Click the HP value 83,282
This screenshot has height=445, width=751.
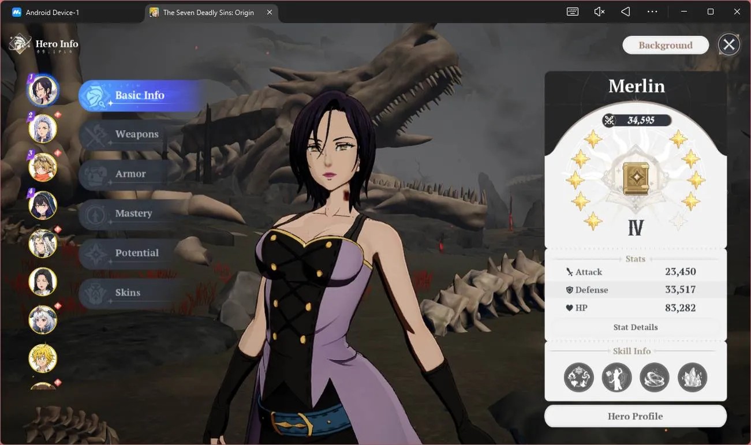681,308
